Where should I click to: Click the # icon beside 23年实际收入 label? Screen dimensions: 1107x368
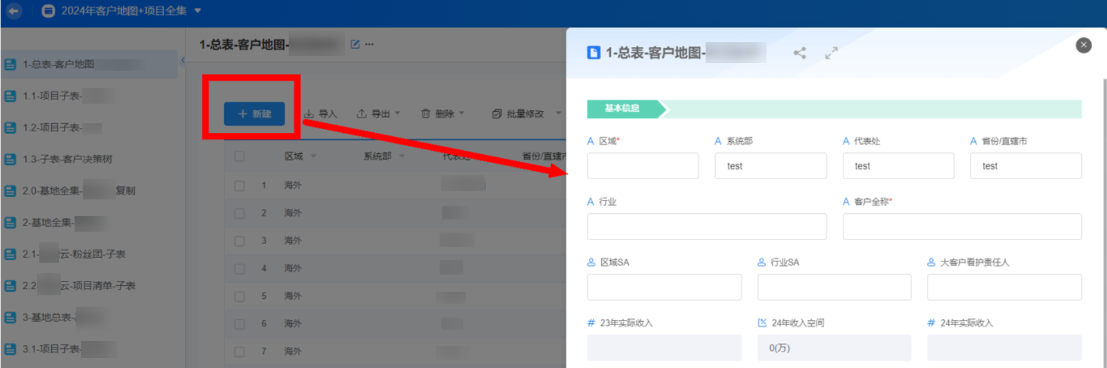click(591, 323)
